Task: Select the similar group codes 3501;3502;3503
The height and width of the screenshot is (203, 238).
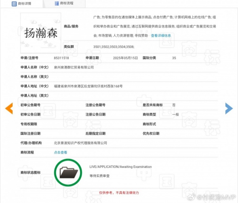Action: 114,47
